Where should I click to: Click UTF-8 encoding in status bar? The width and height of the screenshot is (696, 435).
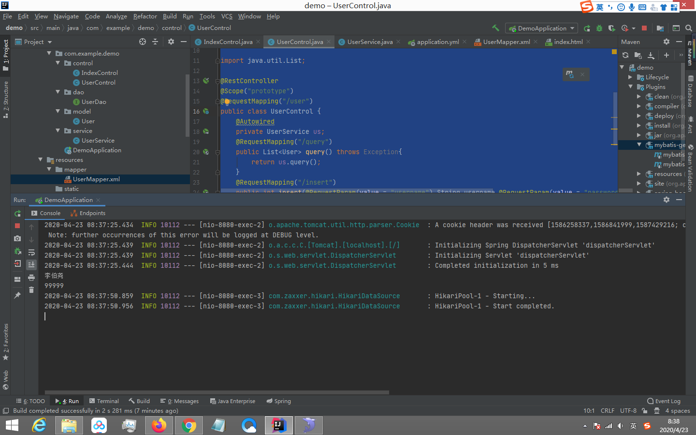(x=628, y=410)
